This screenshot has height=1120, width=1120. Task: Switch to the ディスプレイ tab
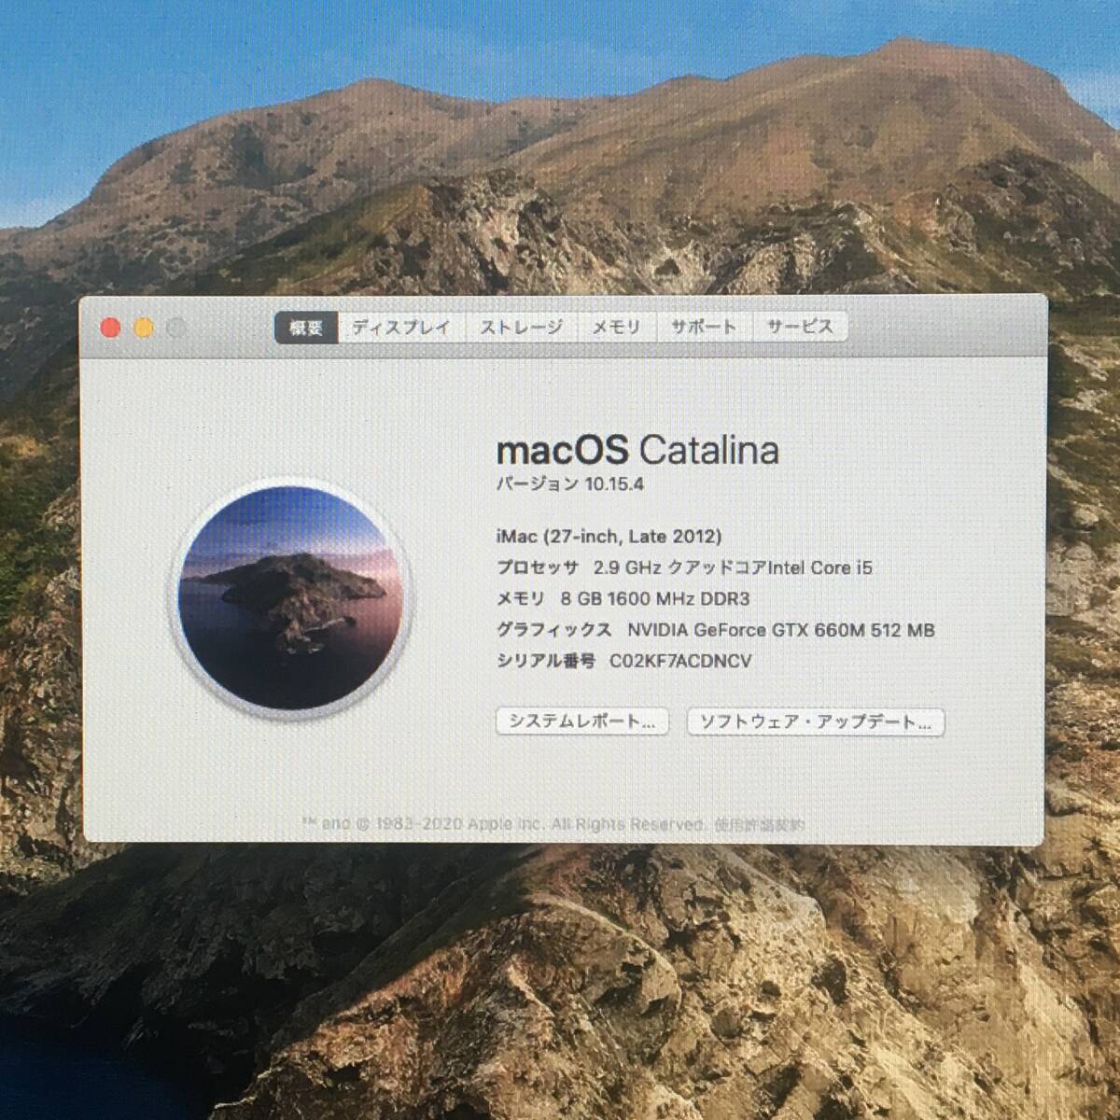coord(400,328)
